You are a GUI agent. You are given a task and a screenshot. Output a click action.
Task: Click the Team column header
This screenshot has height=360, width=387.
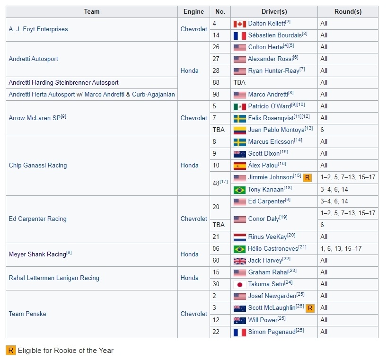click(x=92, y=12)
